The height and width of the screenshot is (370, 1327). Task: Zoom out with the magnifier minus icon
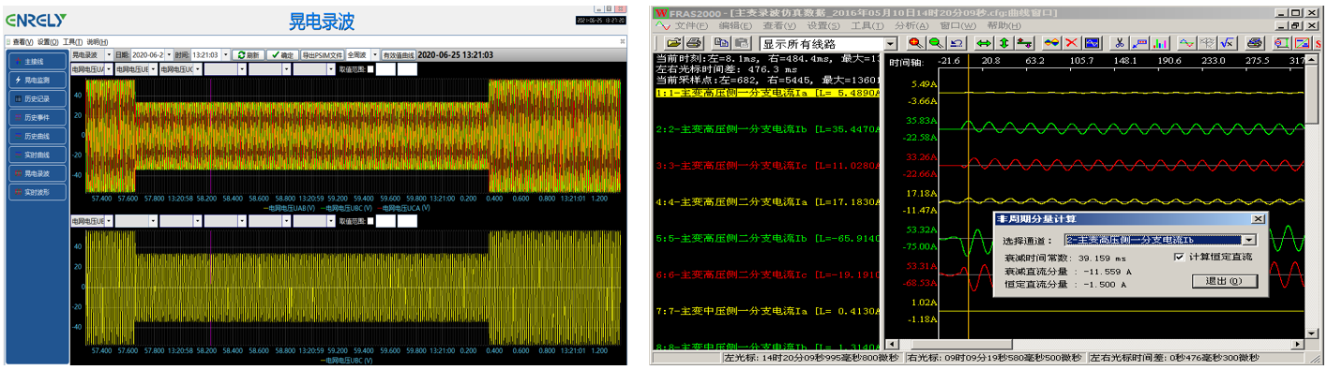coord(936,42)
